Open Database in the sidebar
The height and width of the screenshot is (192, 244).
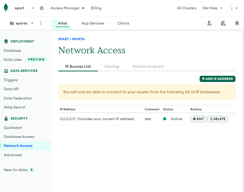click(12, 51)
